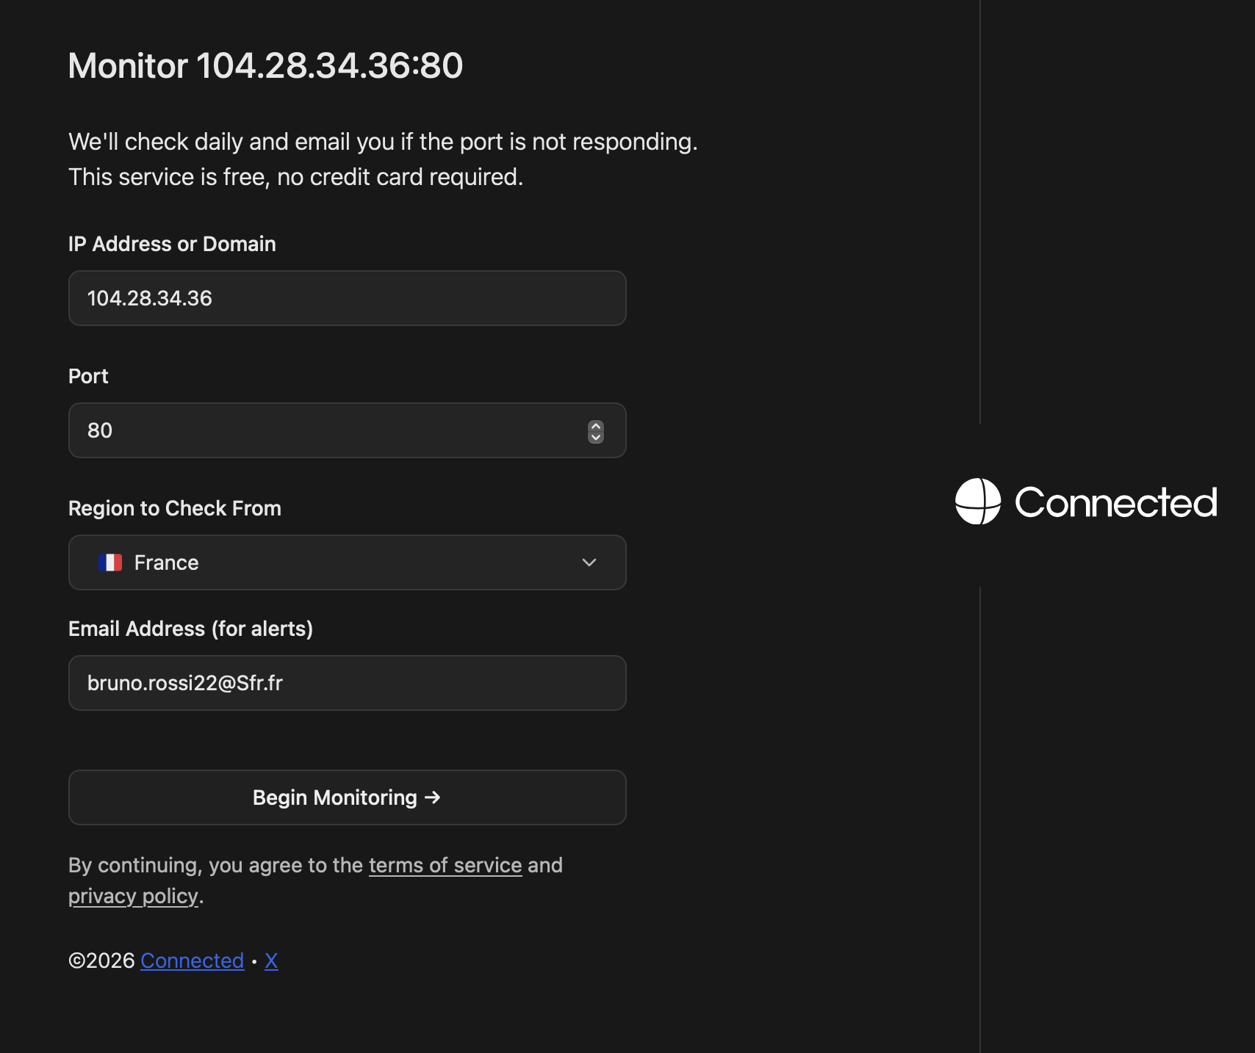The height and width of the screenshot is (1053, 1255).
Task: Open the X social link
Action: (x=271, y=960)
